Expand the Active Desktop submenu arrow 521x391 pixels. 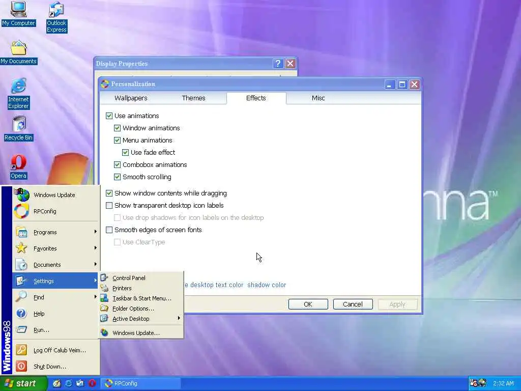(x=179, y=318)
